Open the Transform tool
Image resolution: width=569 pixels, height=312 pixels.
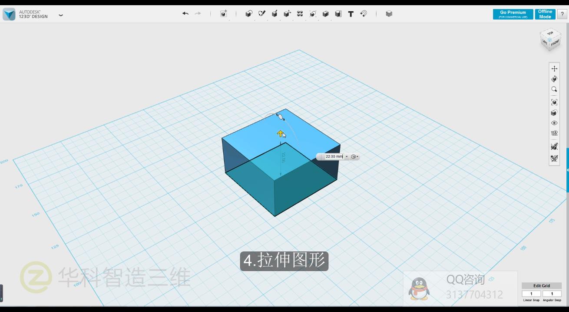click(223, 14)
